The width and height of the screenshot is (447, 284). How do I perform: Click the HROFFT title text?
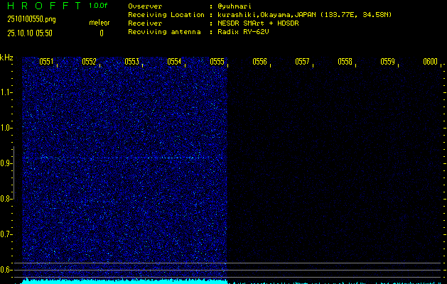point(44,6)
